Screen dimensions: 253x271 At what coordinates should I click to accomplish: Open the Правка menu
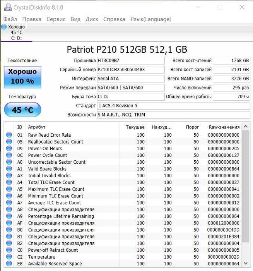pyautogui.click(x=32, y=19)
